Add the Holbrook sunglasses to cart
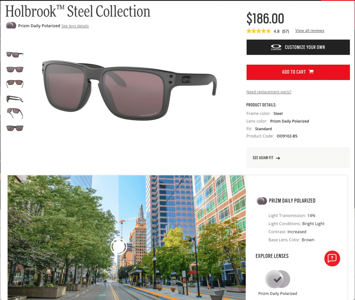 tap(298, 72)
